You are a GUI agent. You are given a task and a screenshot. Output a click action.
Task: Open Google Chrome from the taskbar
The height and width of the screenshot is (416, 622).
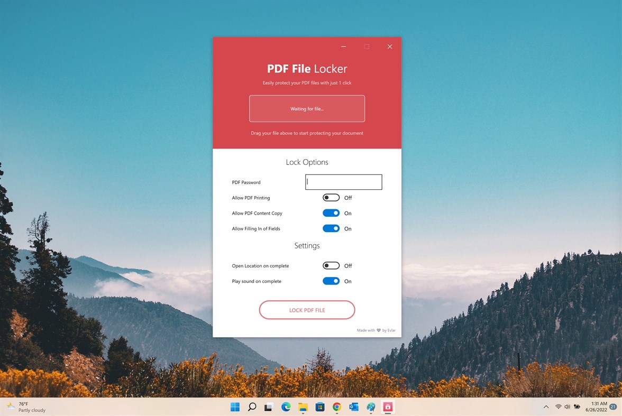click(336, 407)
